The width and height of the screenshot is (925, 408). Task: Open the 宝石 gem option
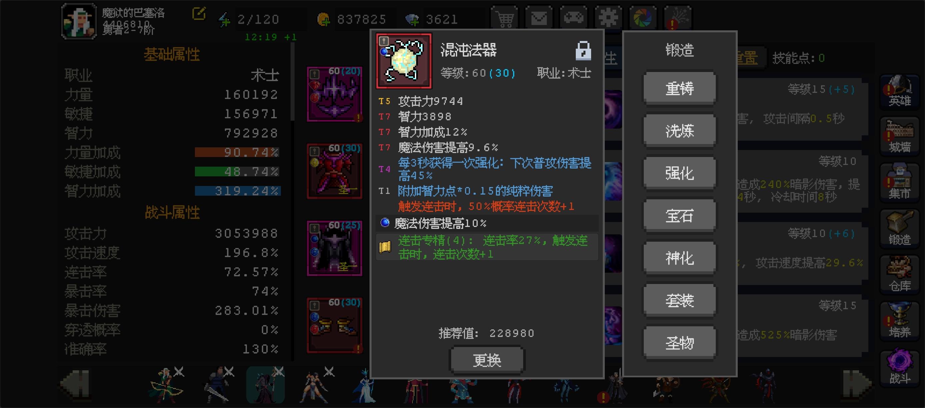pos(679,215)
